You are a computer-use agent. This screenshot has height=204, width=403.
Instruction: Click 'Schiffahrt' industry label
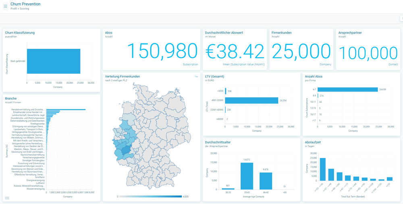(39, 177)
